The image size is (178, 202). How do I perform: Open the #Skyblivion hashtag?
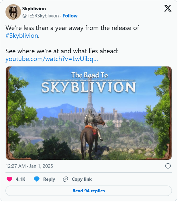coord(22,36)
